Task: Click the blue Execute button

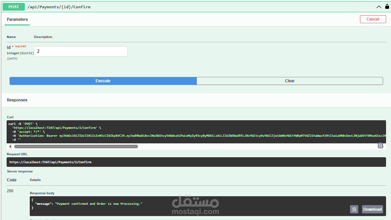Action: (x=103, y=81)
